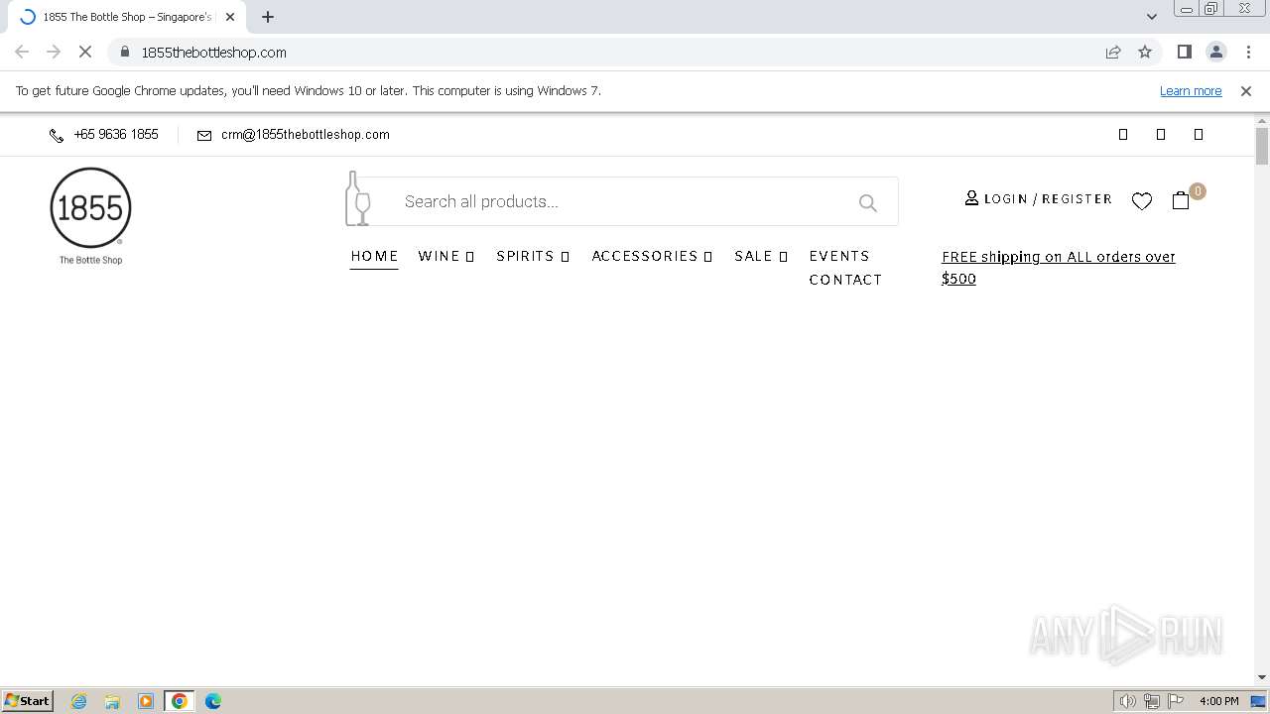Click the search magnifier icon
Screen dimensions: 1270x714
click(868, 203)
